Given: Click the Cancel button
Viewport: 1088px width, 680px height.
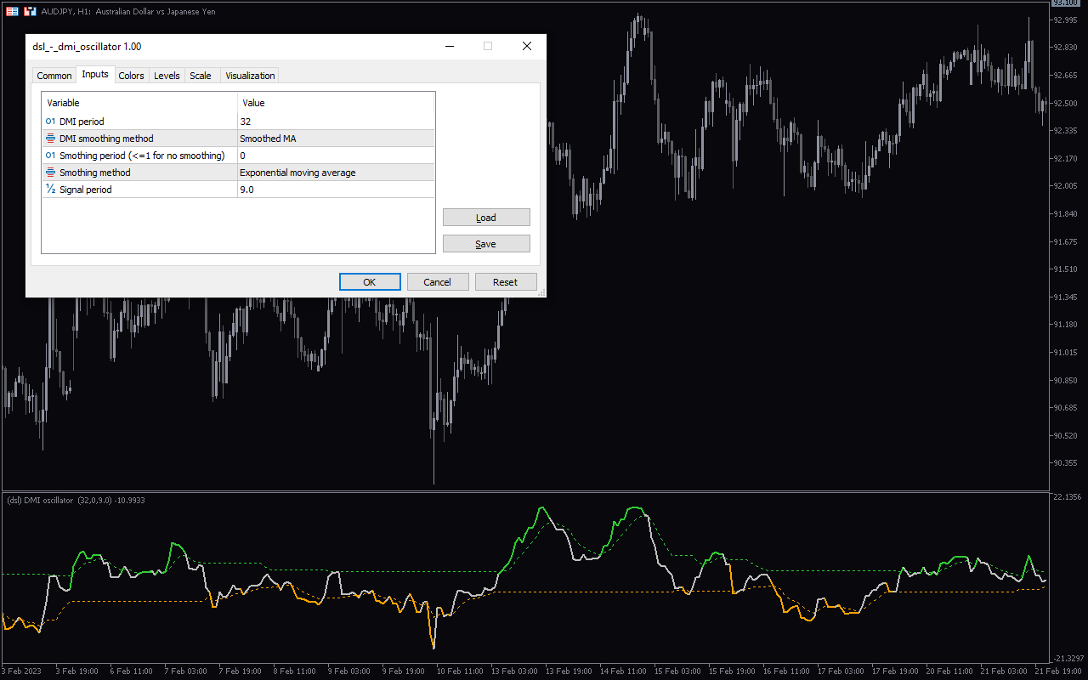Looking at the screenshot, I should (438, 282).
